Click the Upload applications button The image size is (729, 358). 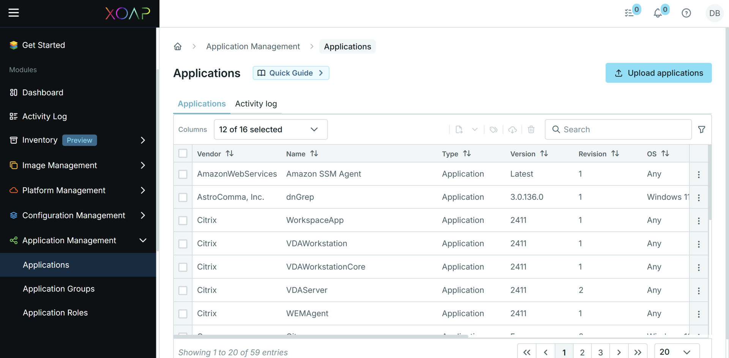point(658,73)
